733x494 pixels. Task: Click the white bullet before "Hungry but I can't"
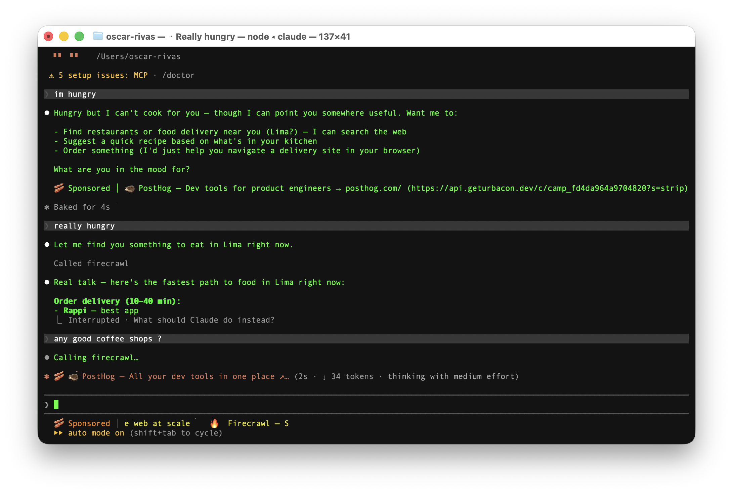[x=47, y=113]
